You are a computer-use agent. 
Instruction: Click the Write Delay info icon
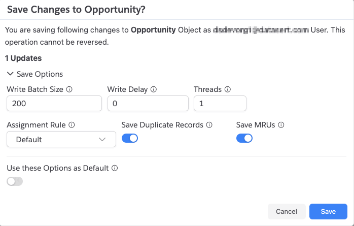[x=154, y=89]
